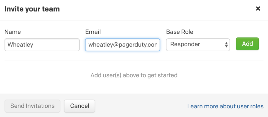Click the "Email" field label
Viewport: 268px width, 117px height.
pos(93,32)
